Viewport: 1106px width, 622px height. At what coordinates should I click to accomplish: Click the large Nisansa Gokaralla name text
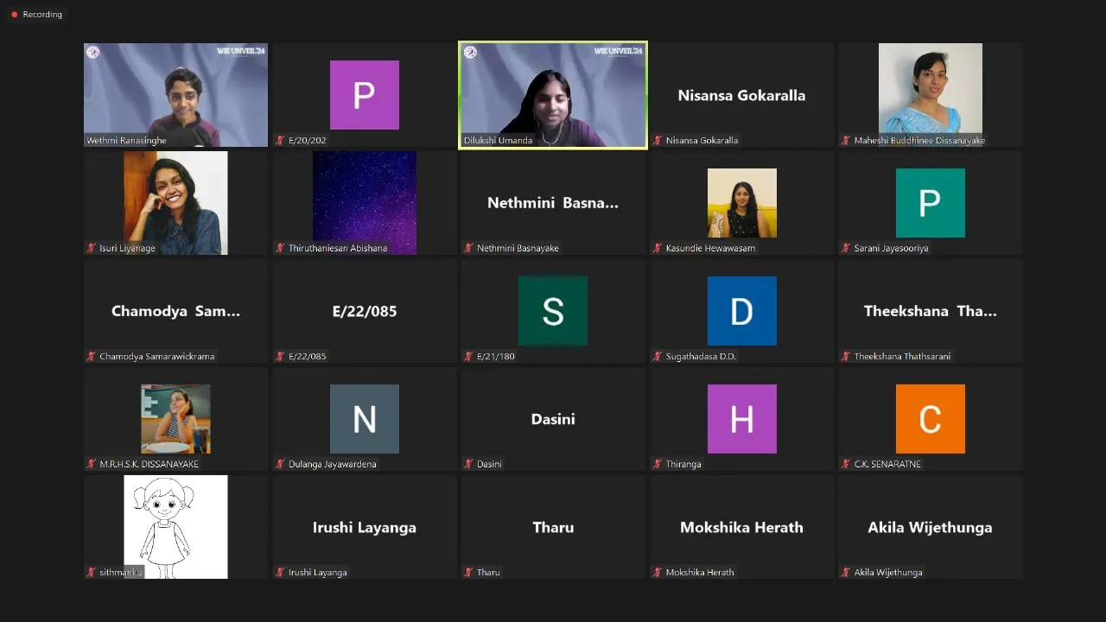741,95
